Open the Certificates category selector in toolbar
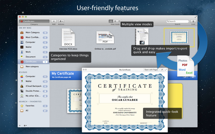Viewport: 215px width, 134px height. click(34, 21)
